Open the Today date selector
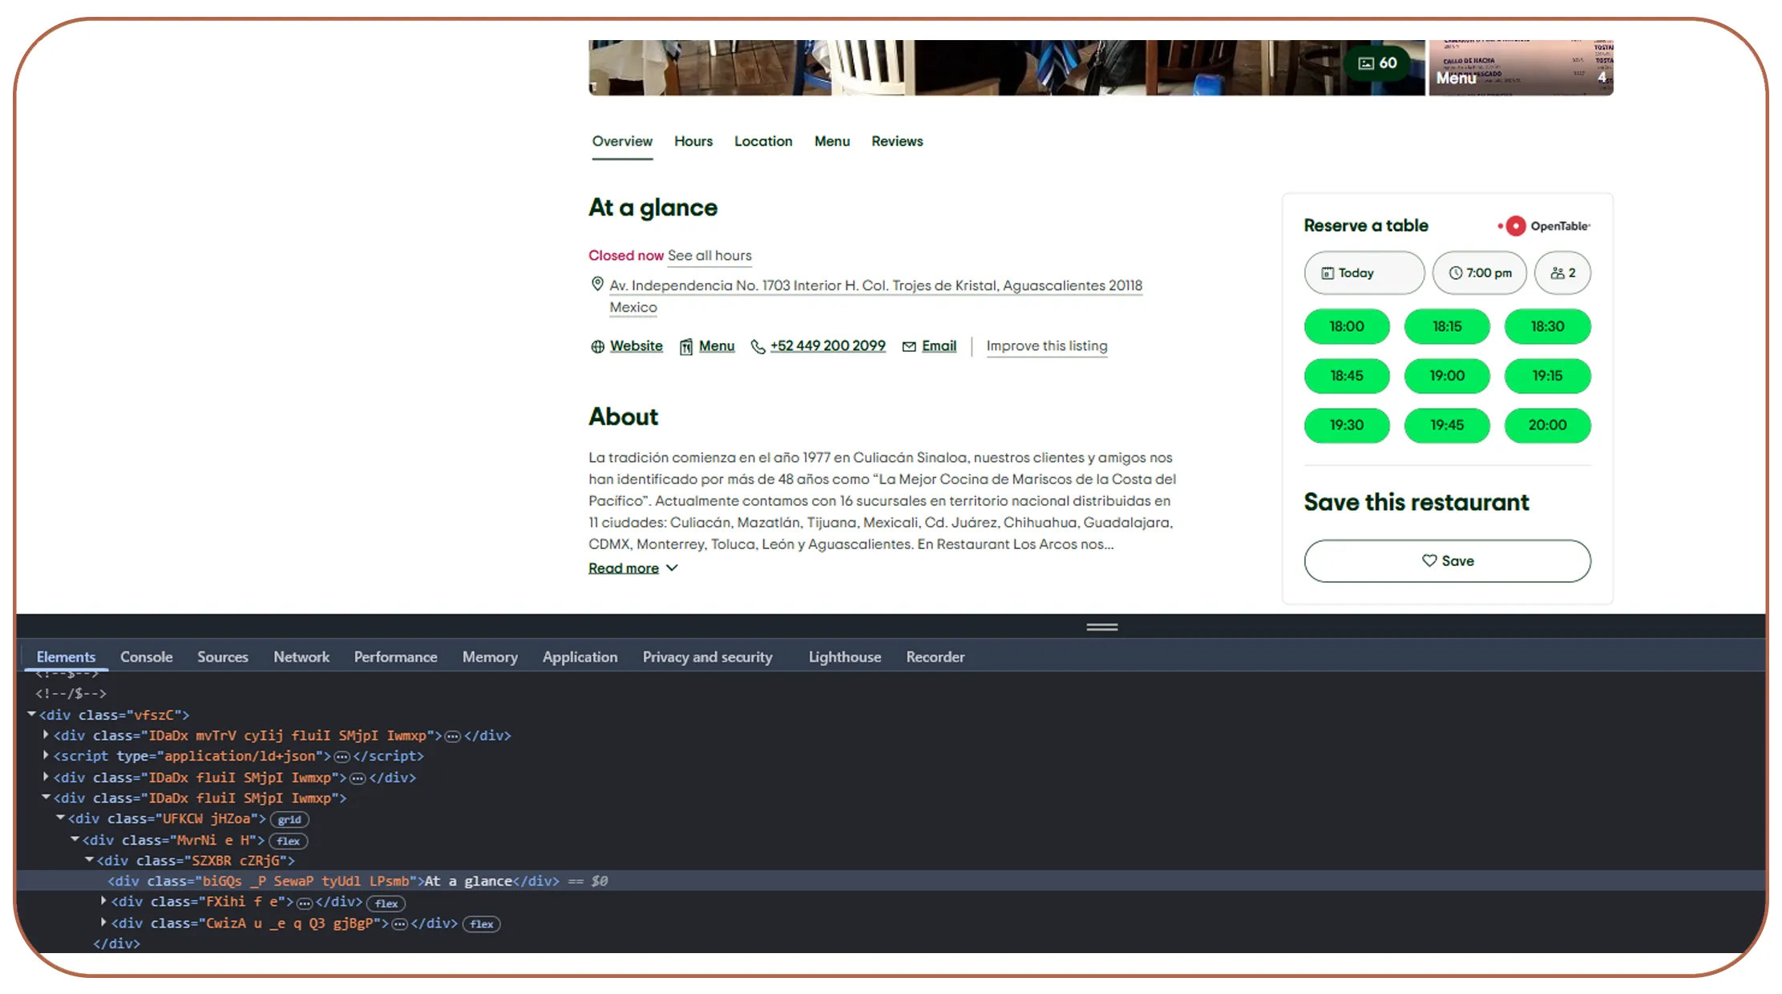This screenshot has height=994, width=1782. click(1364, 273)
